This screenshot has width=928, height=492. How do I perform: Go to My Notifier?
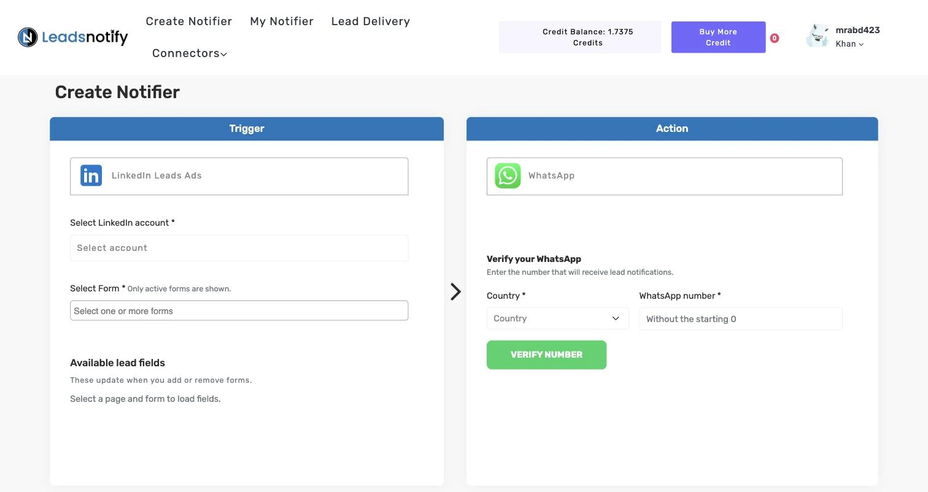[x=282, y=21]
